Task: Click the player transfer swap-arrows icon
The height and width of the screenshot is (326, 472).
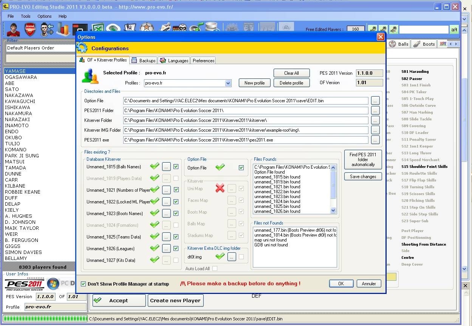Action: 46,29
